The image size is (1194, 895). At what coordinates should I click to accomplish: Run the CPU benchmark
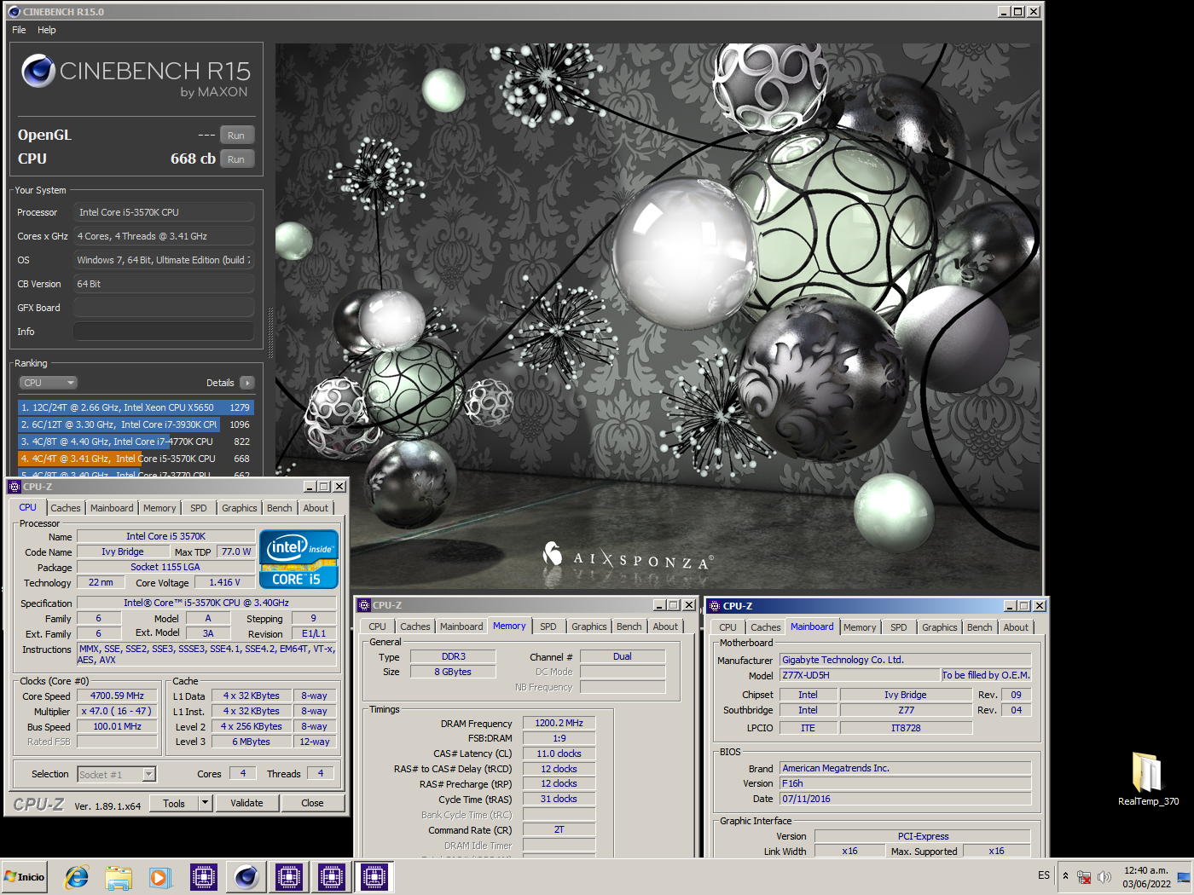pos(236,159)
